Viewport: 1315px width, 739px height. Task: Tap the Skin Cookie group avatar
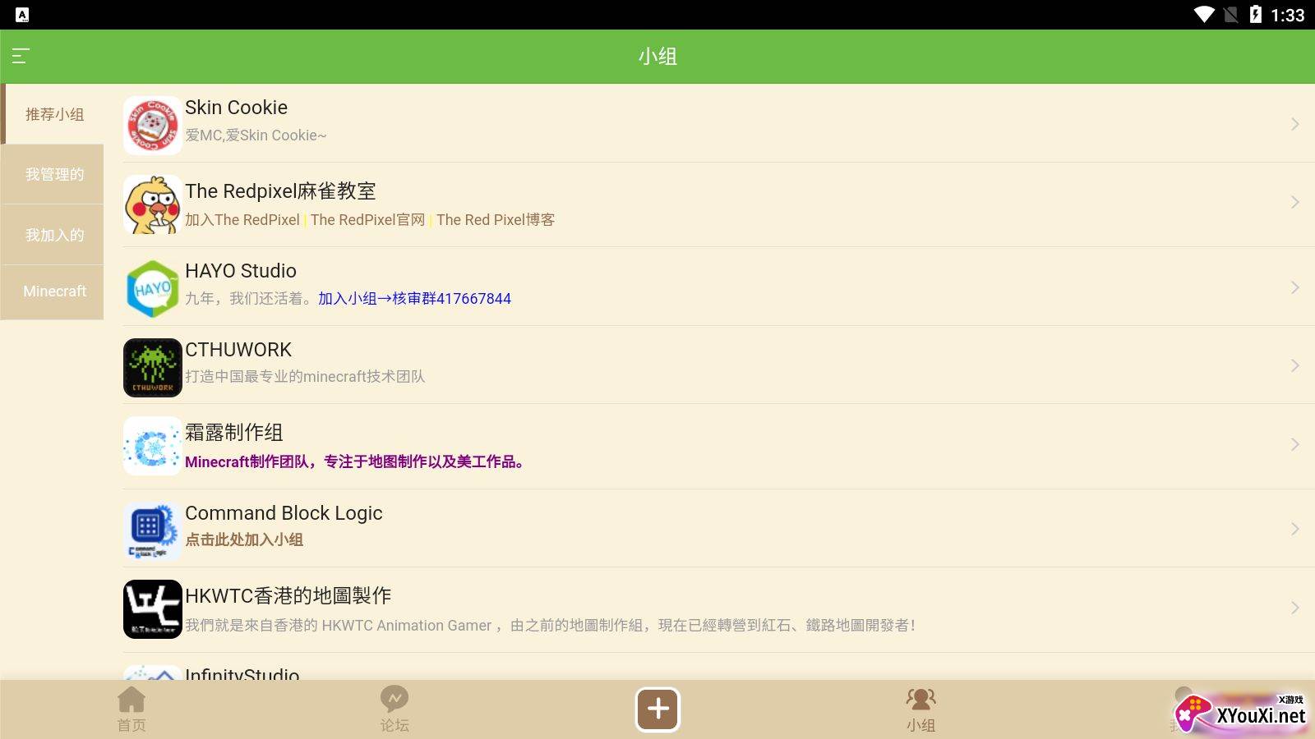click(152, 125)
